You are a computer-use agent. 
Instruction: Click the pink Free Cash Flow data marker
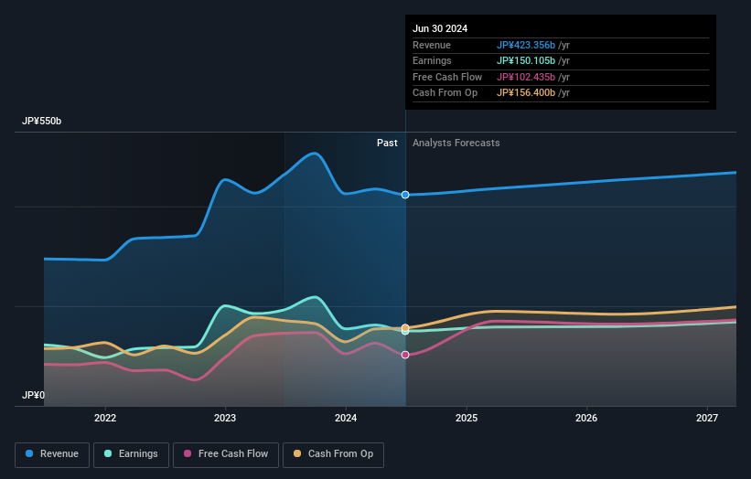(x=405, y=355)
